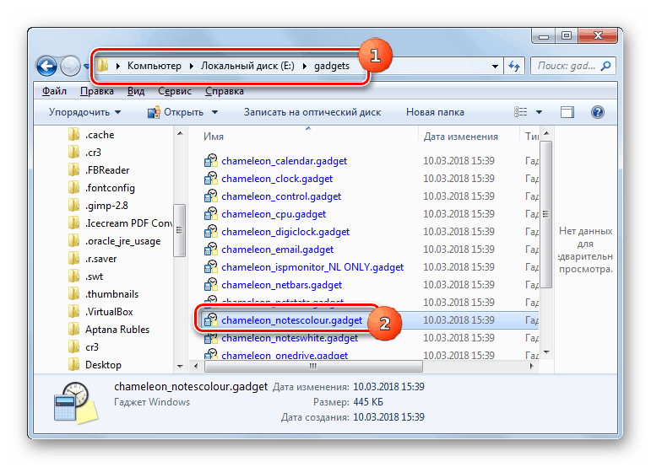Click the help question mark icon

pyautogui.click(x=598, y=112)
